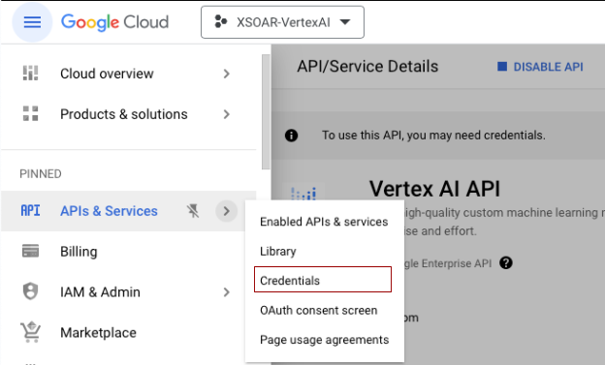The width and height of the screenshot is (605, 365).
Task: Open the hamburger navigation menu
Action: 32,22
